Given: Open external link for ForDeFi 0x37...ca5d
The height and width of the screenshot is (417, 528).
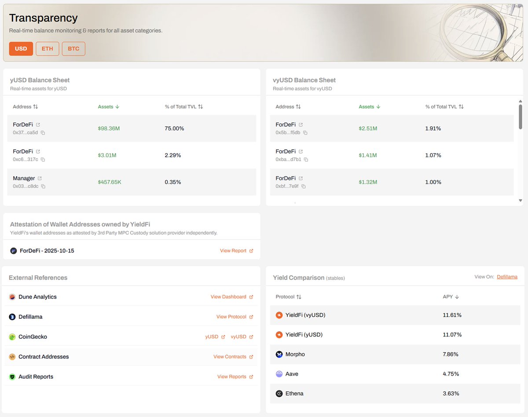Looking at the screenshot, I should coord(38,125).
